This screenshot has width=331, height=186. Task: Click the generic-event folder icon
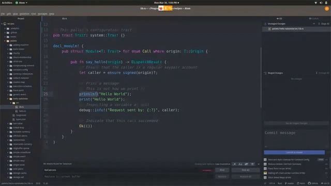pyautogui.click(x=11, y=95)
